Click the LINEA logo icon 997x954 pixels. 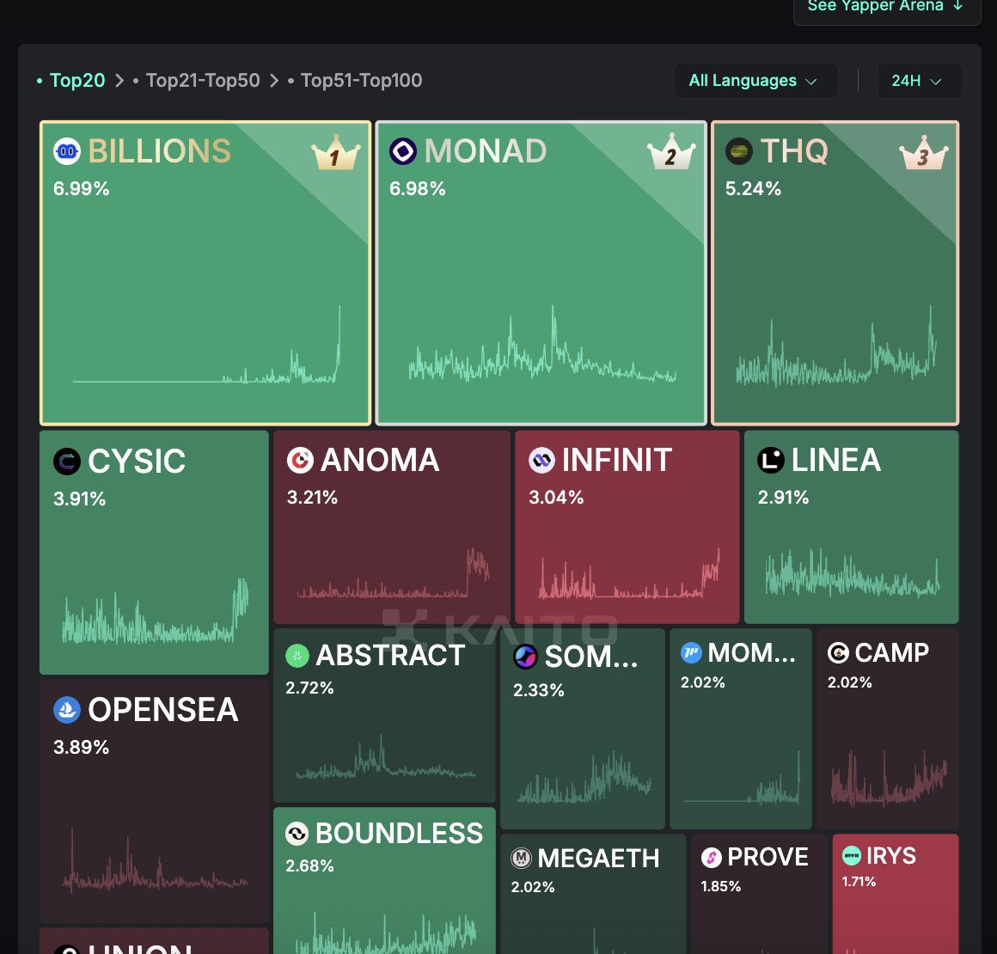pos(771,460)
